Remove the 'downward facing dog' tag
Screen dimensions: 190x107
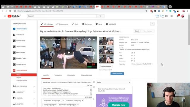tap(82, 100)
